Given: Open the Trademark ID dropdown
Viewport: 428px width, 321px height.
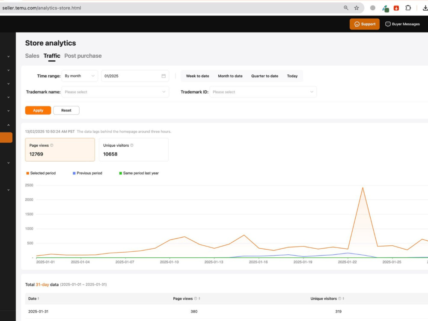Looking at the screenshot, I should pyautogui.click(x=263, y=92).
